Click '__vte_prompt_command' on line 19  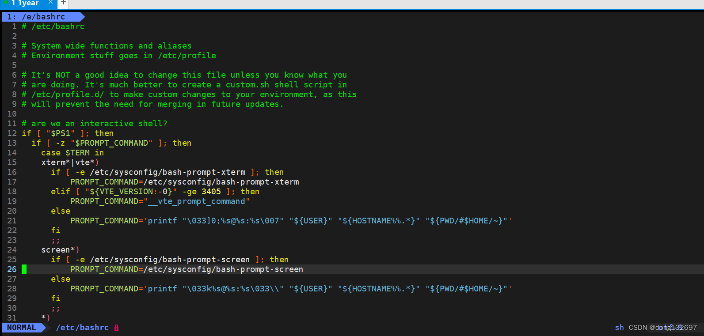tap(197, 201)
